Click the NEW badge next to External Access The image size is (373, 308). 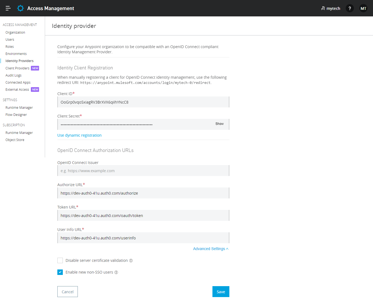(x=35, y=90)
